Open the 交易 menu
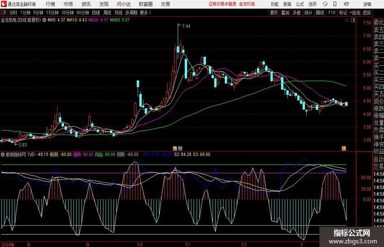The height and width of the screenshot is (247, 384). tap(165, 4)
